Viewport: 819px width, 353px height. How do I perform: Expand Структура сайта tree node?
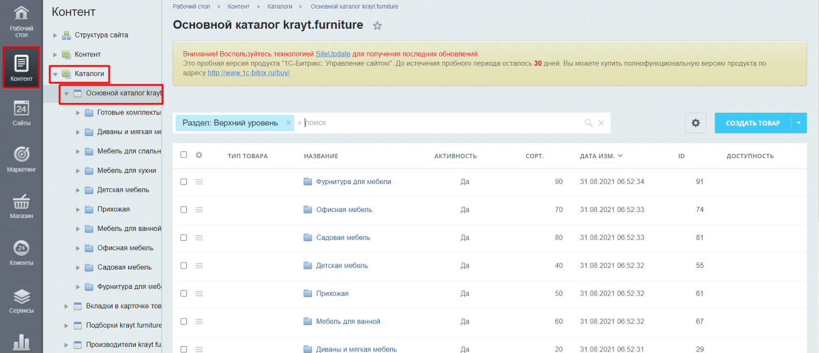[x=55, y=36]
